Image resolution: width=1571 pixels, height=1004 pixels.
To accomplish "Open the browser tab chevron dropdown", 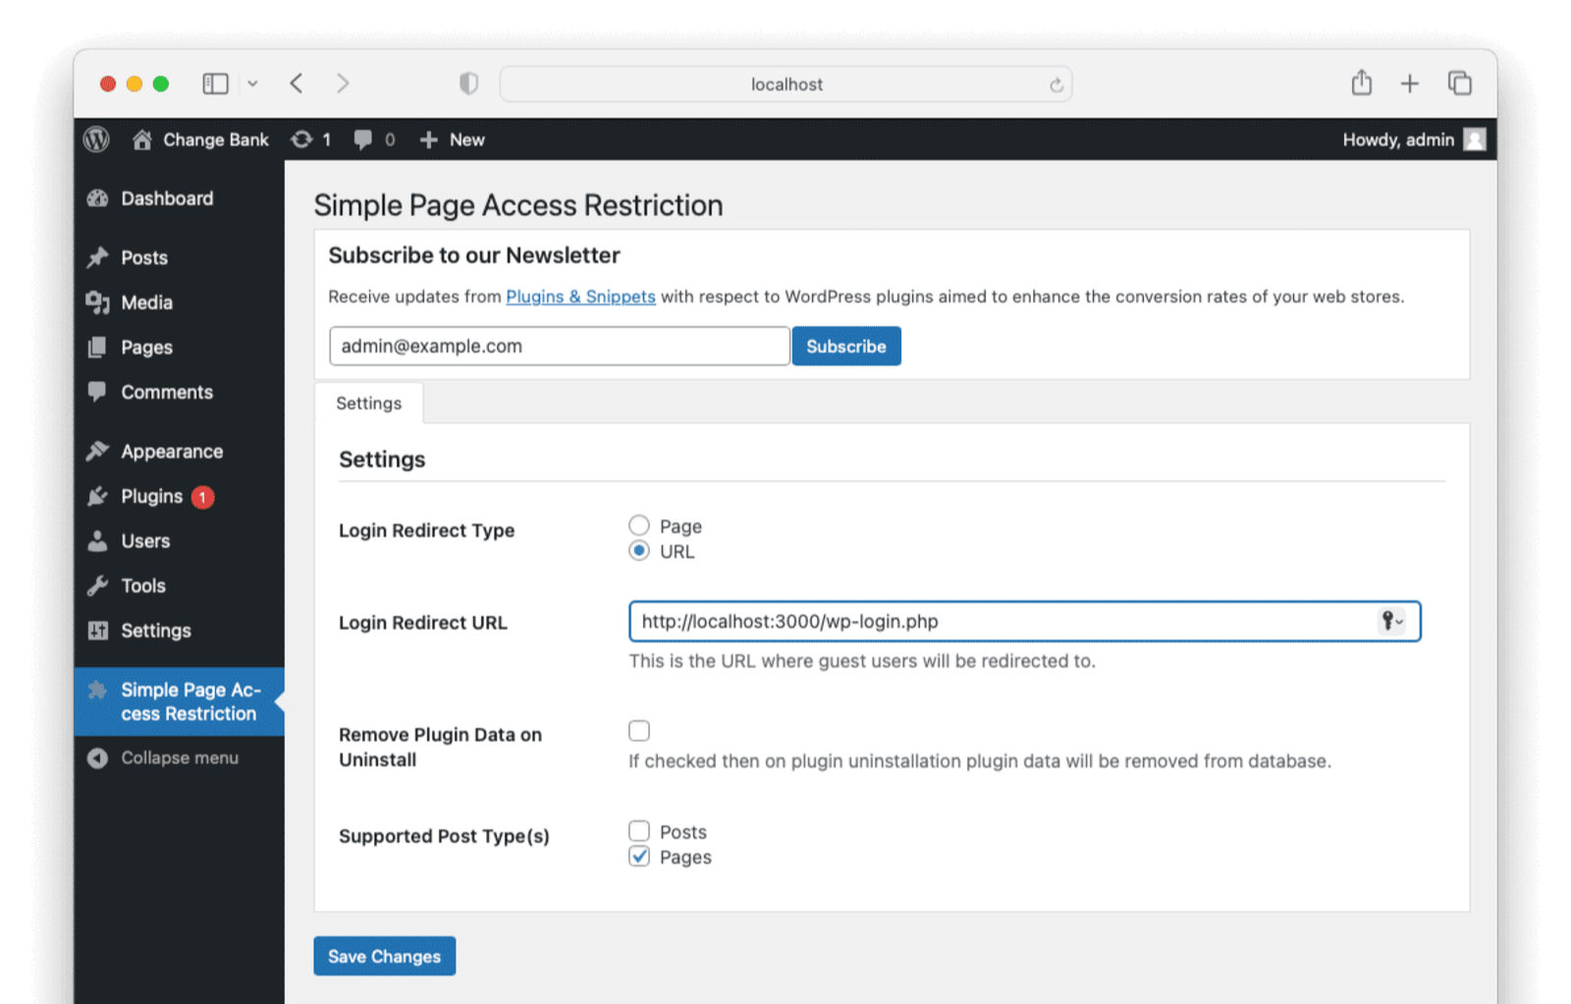I will click(253, 83).
